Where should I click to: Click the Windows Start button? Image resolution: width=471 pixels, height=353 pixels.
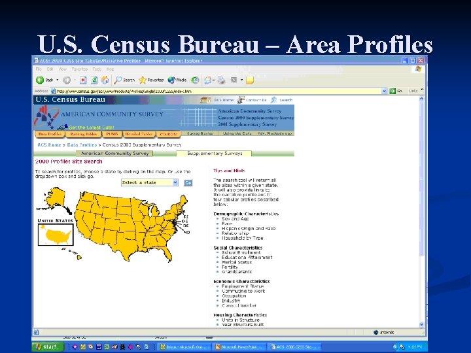point(48,347)
